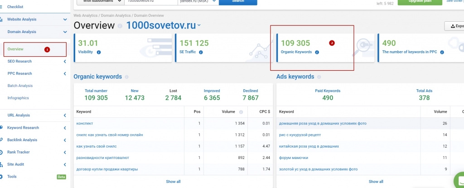The width and height of the screenshot is (464, 188).
Task: Click the Keyword Research sidebar icon
Action: [x=1, y=128]
